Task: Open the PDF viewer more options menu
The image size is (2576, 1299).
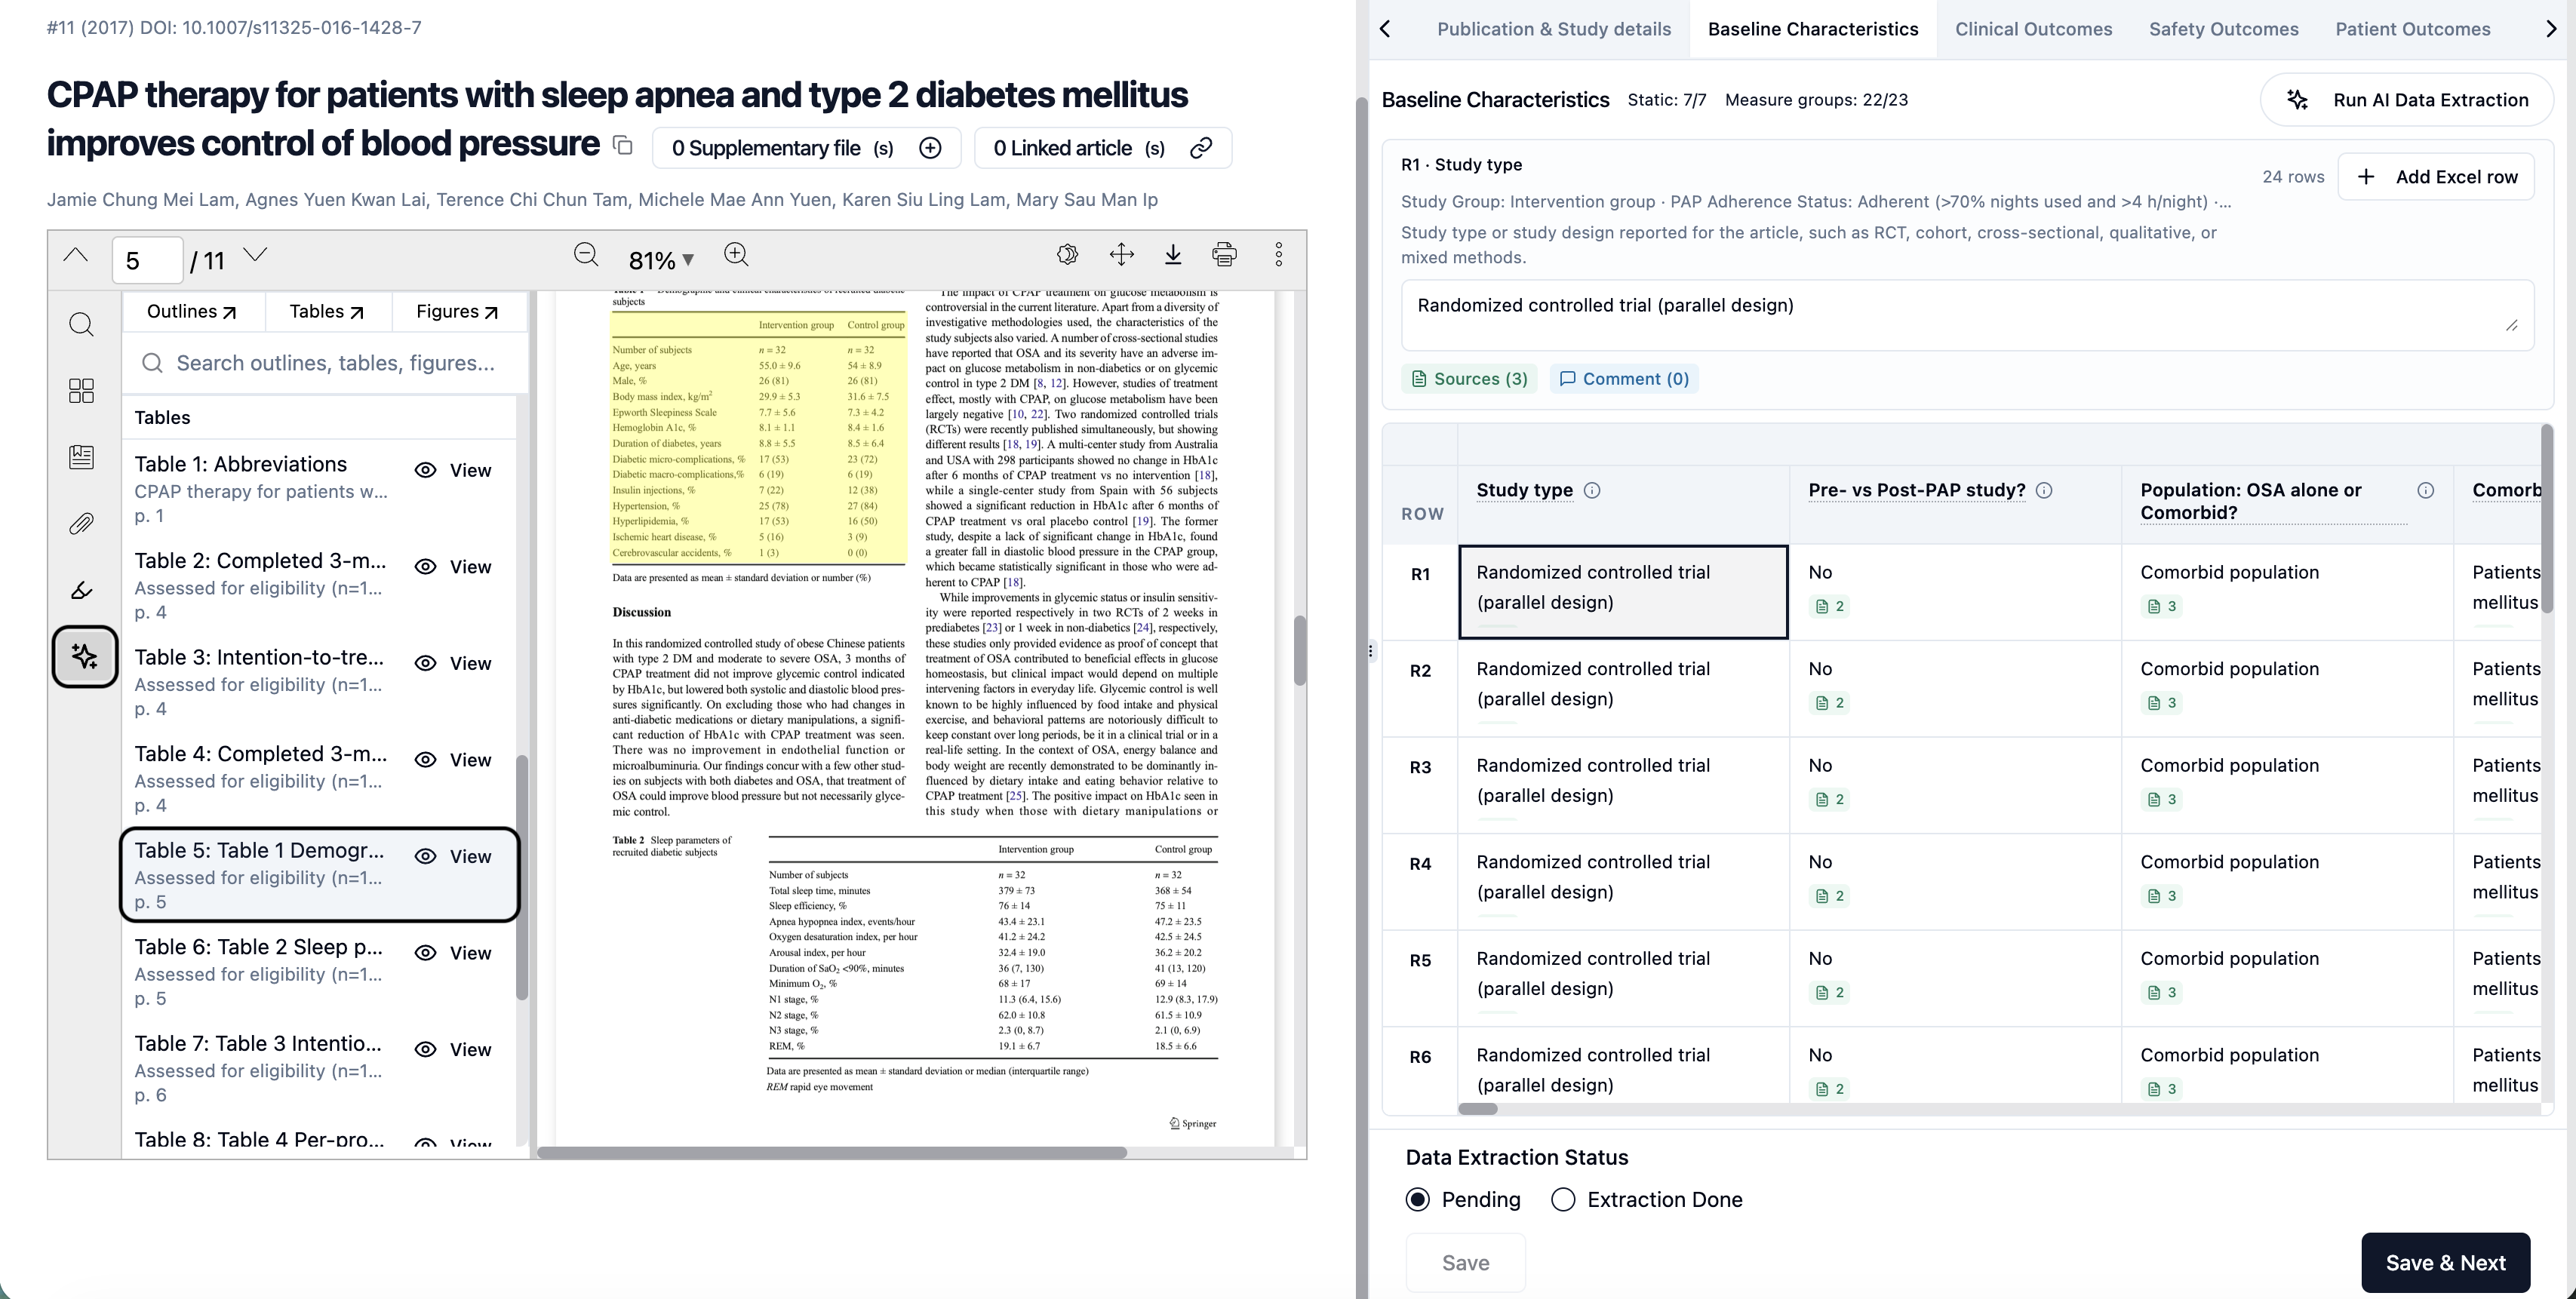Action: click(x=1278, y=255)
